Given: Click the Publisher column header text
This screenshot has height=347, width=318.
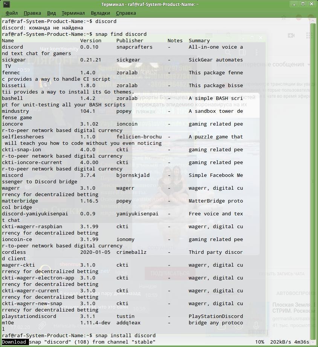Looking at the screenshot, I should [x=130, y=40].
